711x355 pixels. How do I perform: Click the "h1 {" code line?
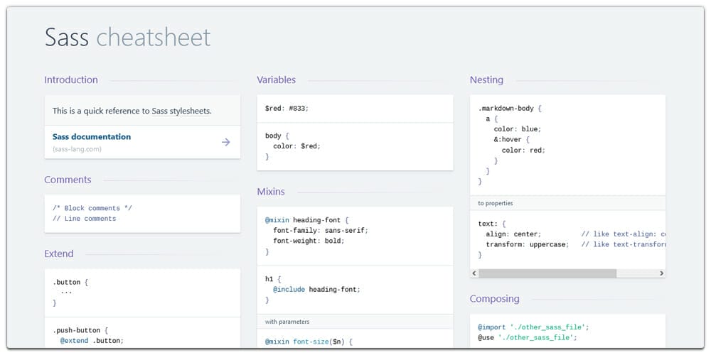click(x=273, y=279)
